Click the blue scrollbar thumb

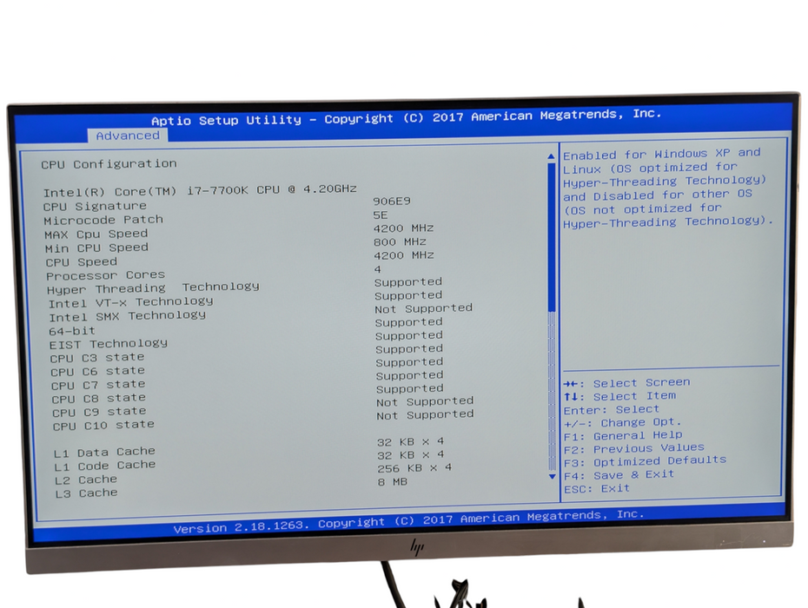tap(552, 236)
